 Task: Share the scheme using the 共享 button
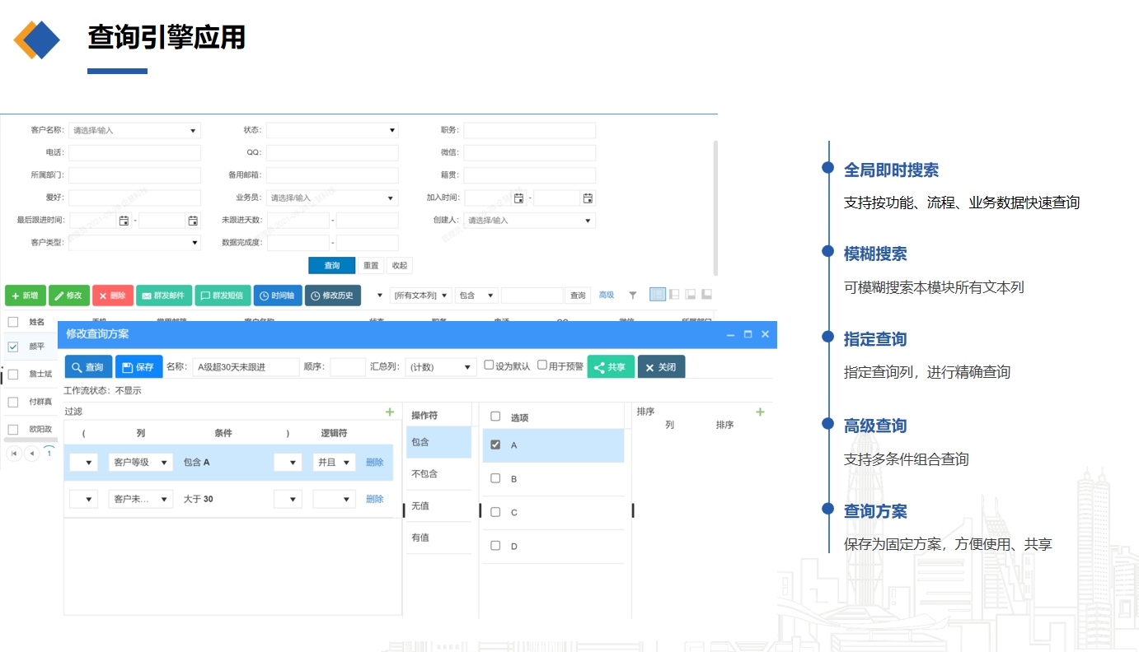click(x=610, y=367)
